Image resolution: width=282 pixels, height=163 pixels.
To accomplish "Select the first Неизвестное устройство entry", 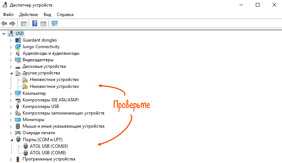I will [x=54, y=79].
